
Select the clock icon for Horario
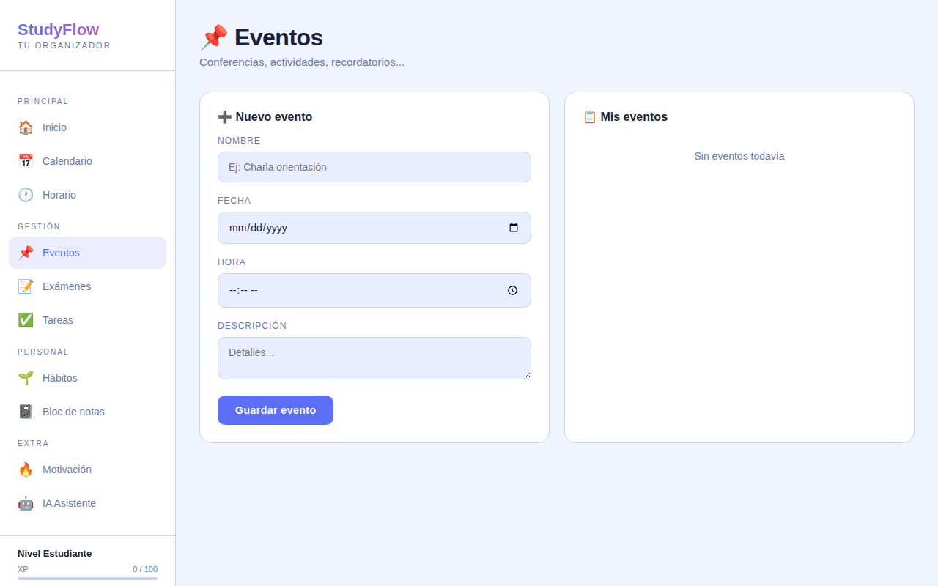click(x=26, y=195)
